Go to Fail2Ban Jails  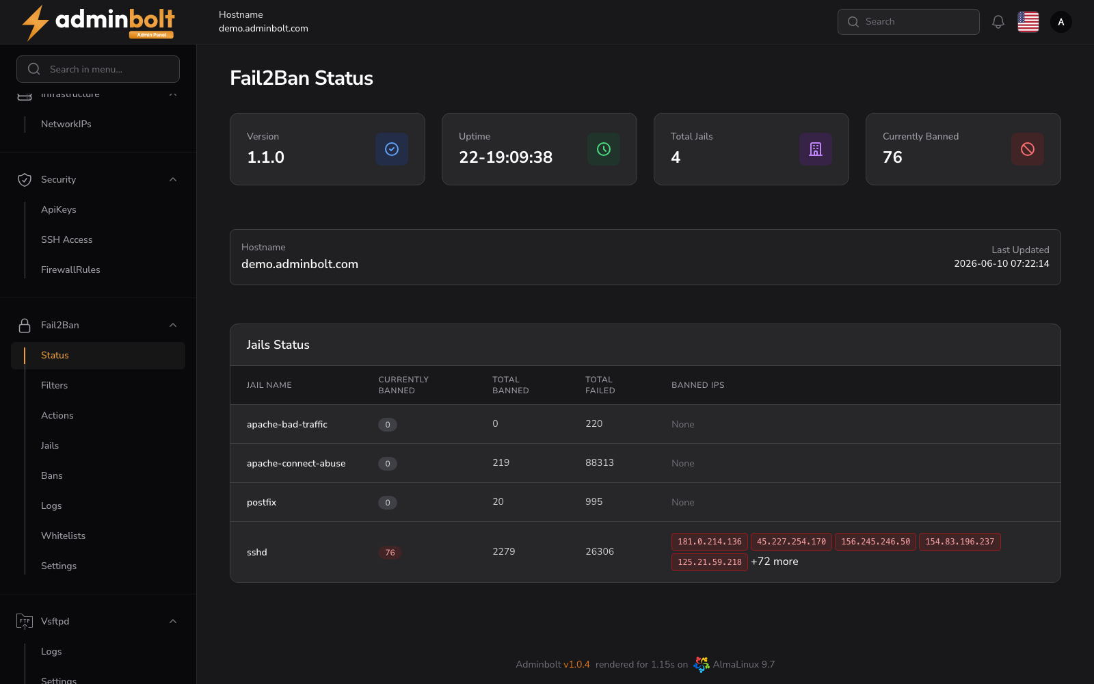[x=50, y=445]
